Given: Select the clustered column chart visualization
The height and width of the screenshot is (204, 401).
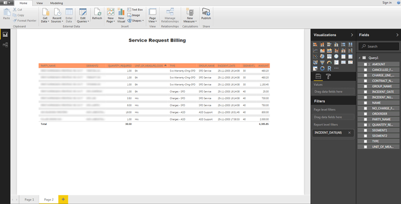Looking at the screenshot, I should tap(336, 44).
